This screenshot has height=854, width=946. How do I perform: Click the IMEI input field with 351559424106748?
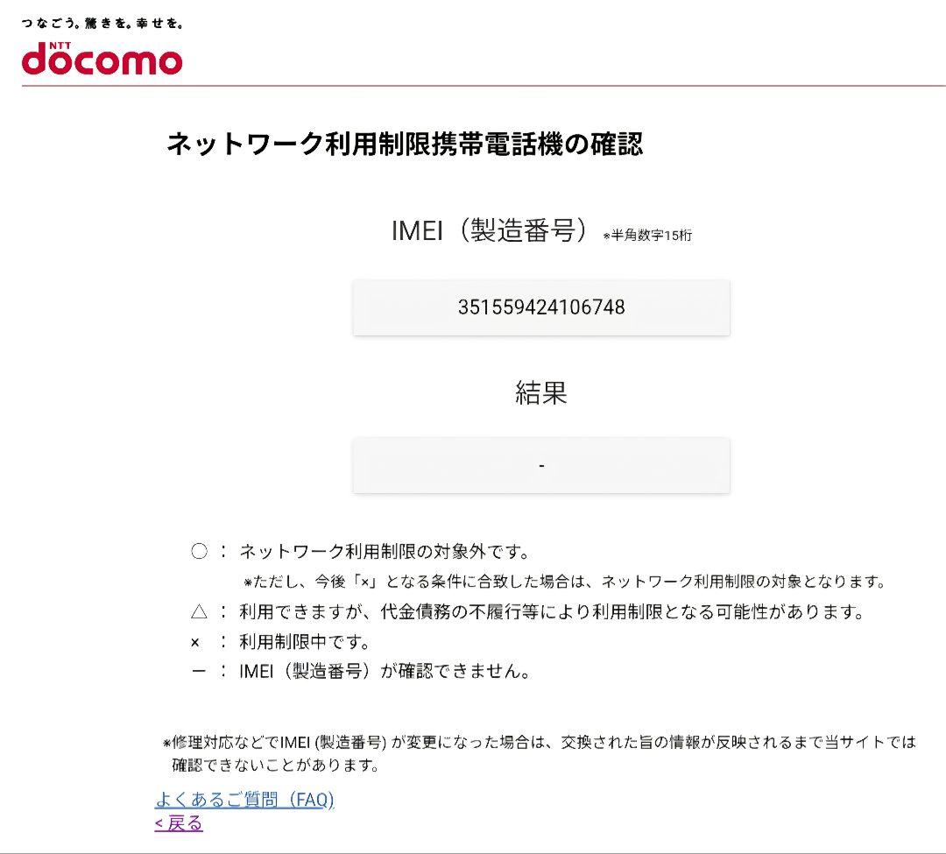tap(540, 308)
